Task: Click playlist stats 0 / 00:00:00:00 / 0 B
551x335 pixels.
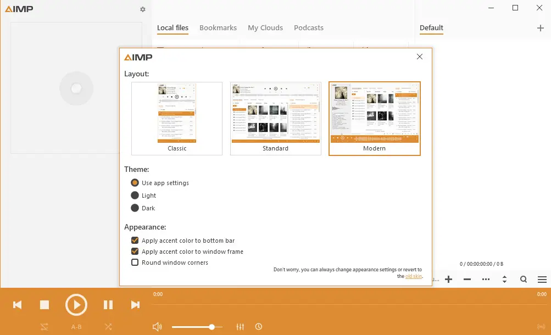Action: pyautogui.click(x=481, y=264)
